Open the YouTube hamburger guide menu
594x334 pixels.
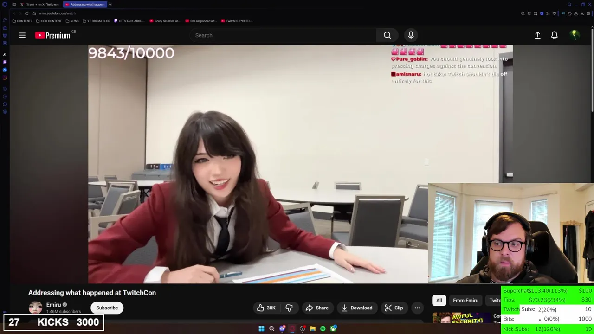[x=22, y=35]
